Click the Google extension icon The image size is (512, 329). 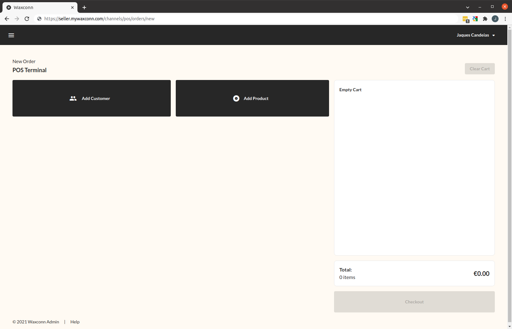[x=475, y=19]
